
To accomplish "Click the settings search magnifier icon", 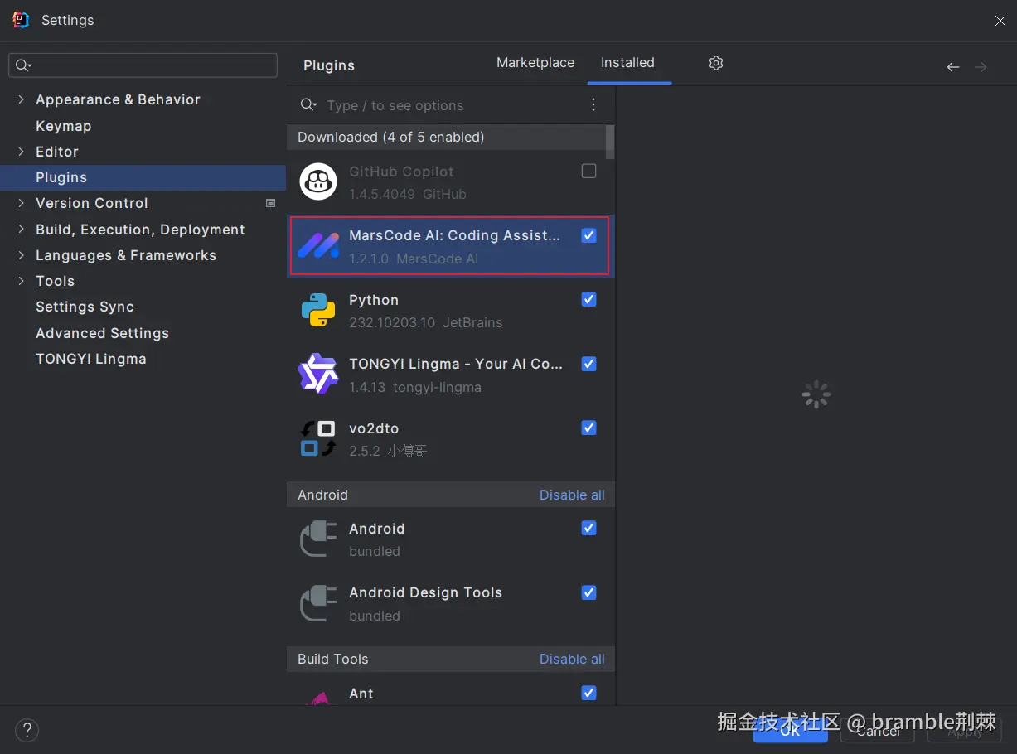I will (x=23, y=65).
